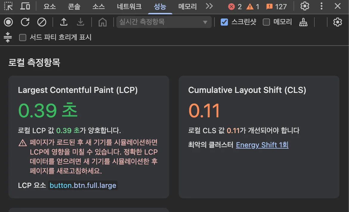
Task: Download the performance profile
Action: tap(80, 22)
